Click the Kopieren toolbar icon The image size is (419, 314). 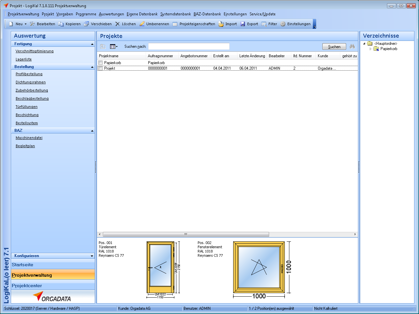pyautogui.click(x=61, y=24)
